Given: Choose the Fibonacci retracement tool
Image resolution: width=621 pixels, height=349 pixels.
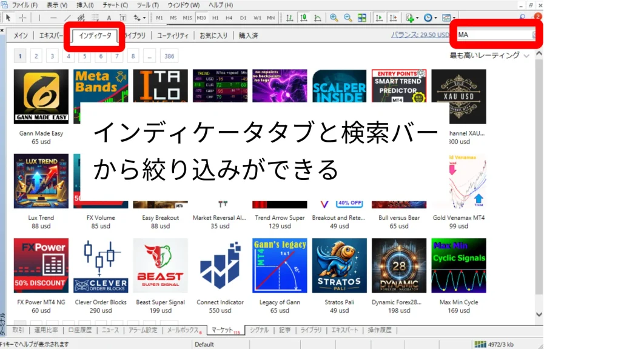Looking at the screenshot, I should click(x=95, y=18).
